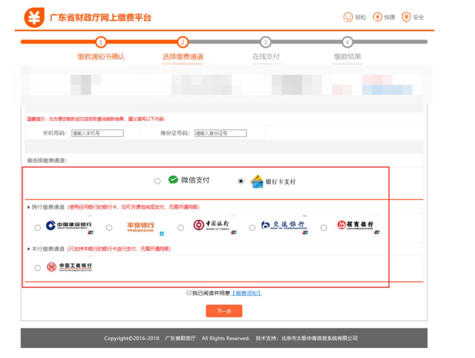The image size is (475, 358).
Task: Click the ICBC 中国工商银行 logo
Action: point(69,267)
